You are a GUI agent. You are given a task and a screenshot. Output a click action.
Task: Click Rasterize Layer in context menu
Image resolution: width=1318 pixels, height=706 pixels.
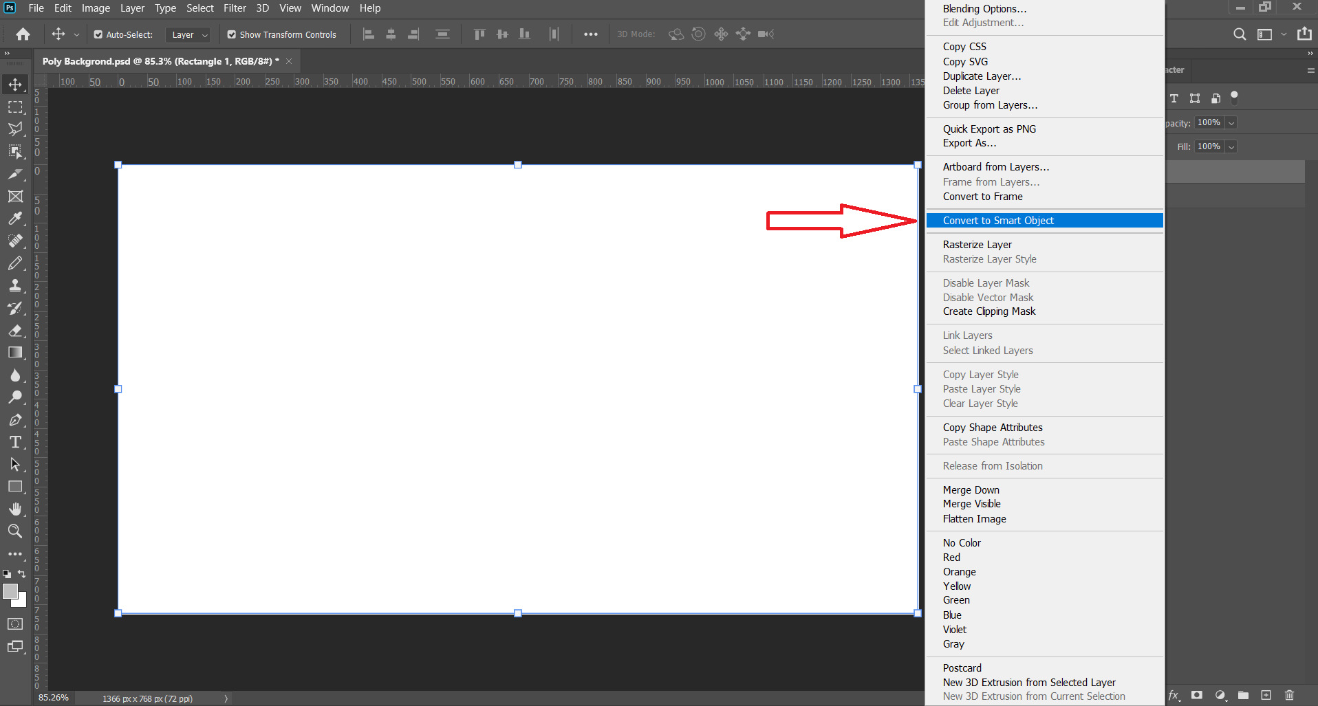pos(977,245)
